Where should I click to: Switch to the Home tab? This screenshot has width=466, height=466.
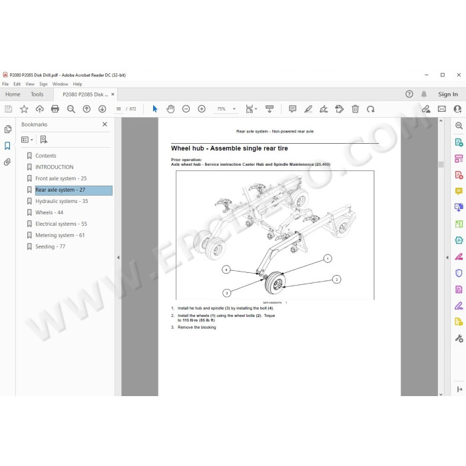(x=13, y=95)
